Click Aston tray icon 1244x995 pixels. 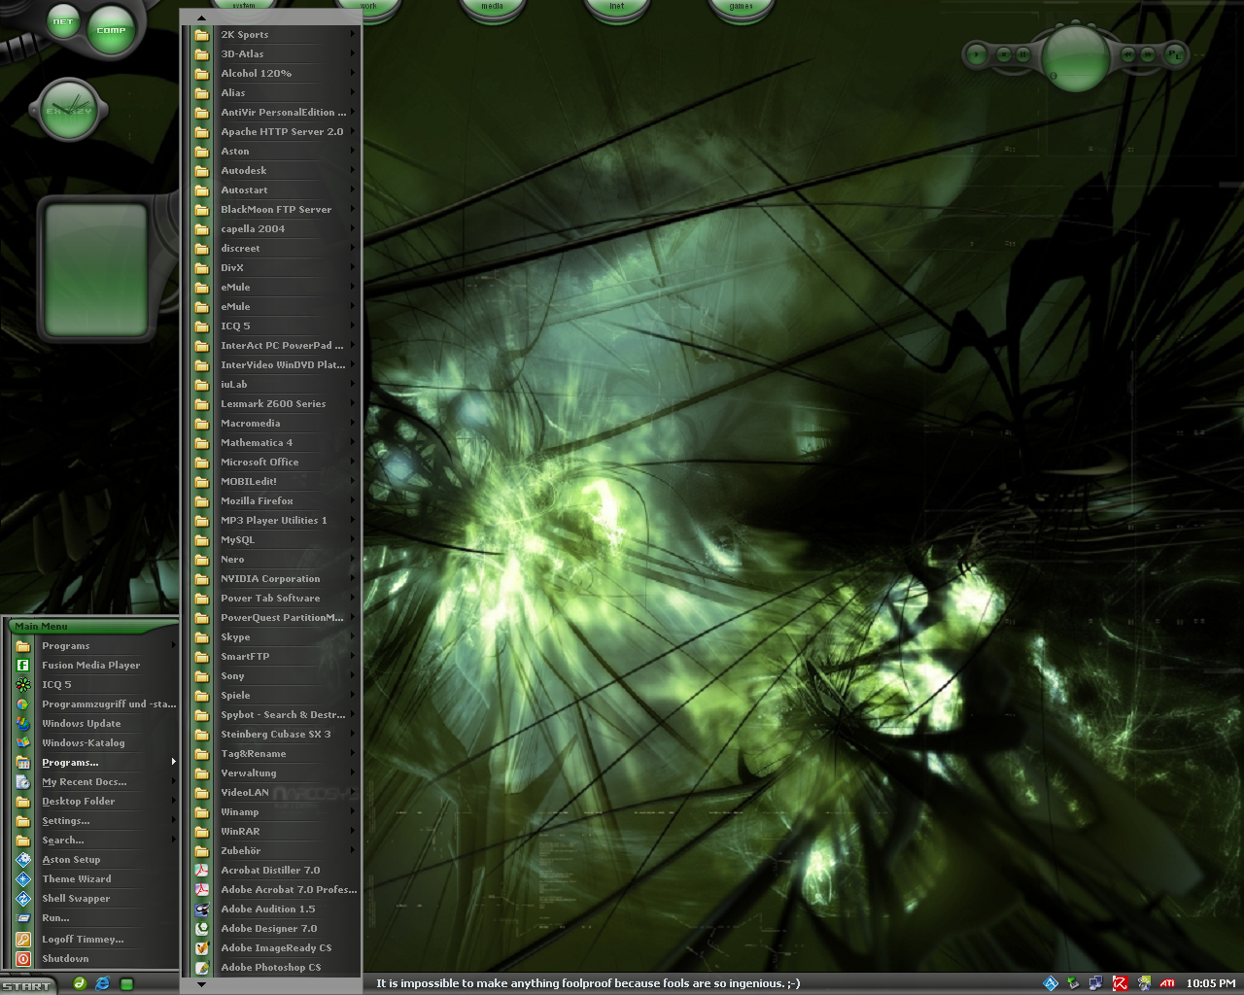1051,983
